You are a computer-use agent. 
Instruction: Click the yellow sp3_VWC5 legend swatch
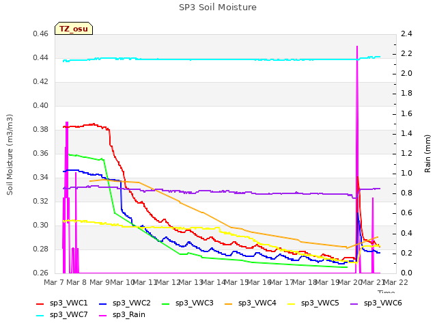point(292,303)
